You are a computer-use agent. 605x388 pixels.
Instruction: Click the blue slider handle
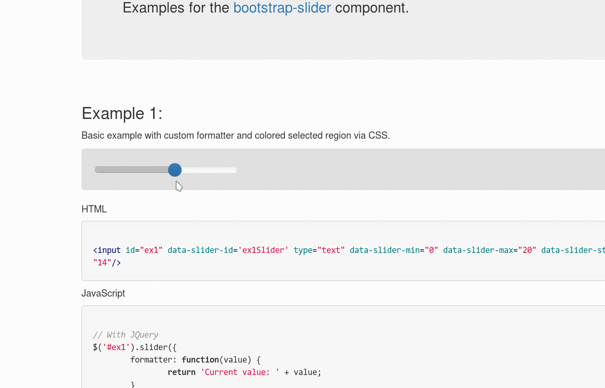[175, 170]
